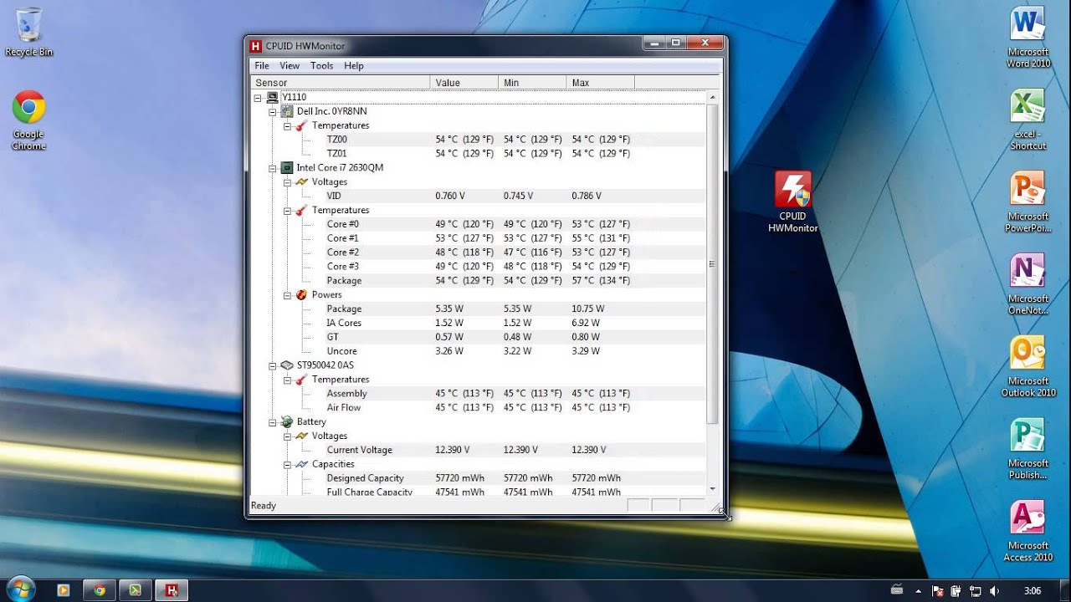Click the HWMonitor title bar app icon
The height and width of the screenshot is (602, 1071).
click(x=256, y=46)
